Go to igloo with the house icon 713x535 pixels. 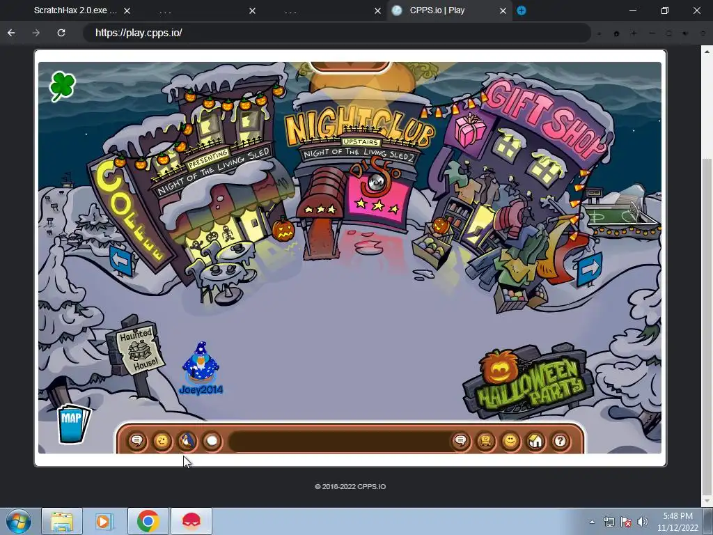point(535,441)
